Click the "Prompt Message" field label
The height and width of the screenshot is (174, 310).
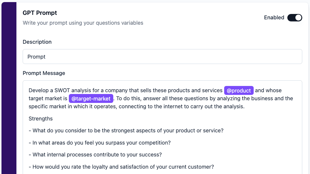44,73
